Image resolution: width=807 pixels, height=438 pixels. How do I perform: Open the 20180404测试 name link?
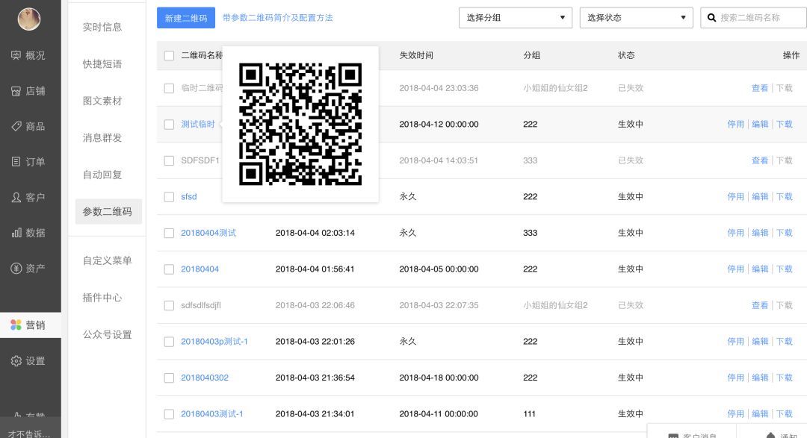(x=208, y=233)
